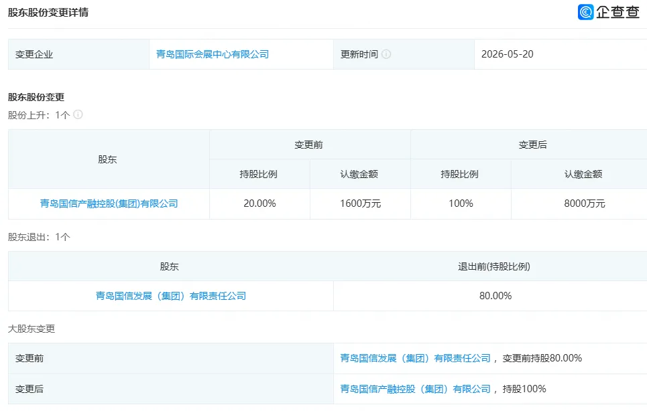Open 青岛国信发展(集团)有限责任公司 link in 股东退出 table
The width and height of the screenshot is (647, 411).
(x=171, y=296)
